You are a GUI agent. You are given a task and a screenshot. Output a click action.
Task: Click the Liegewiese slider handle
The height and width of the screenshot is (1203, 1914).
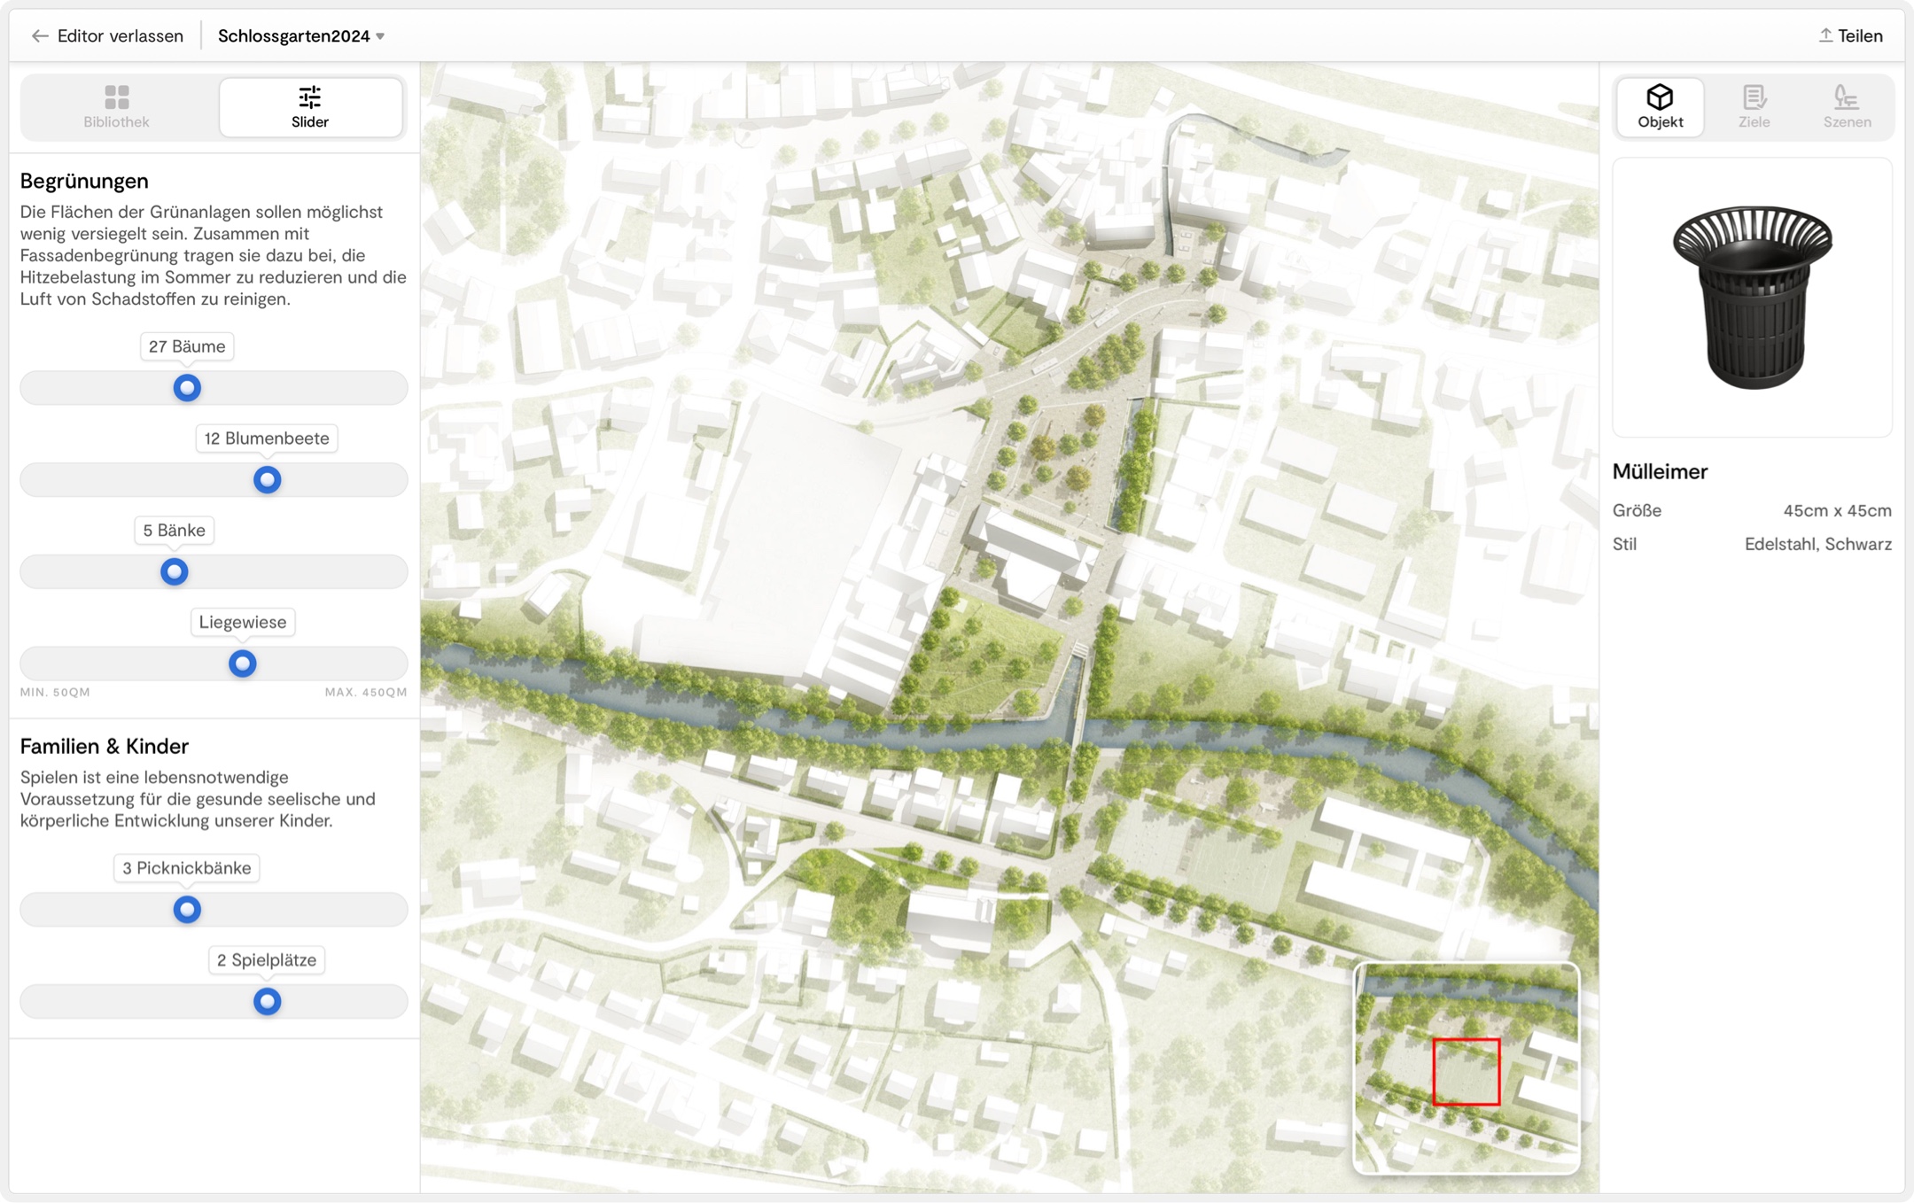tap(242, 664)
